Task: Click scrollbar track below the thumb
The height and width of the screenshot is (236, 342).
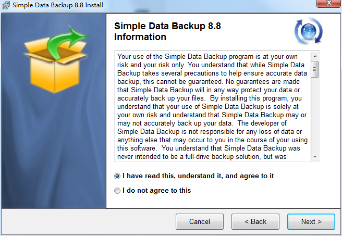Action: 315,116
